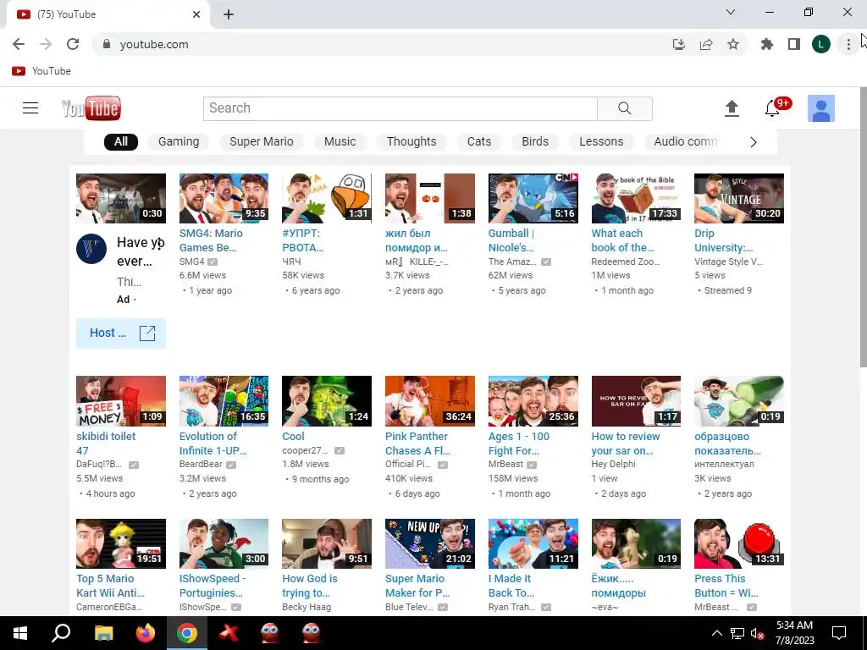Open Chrome three-dot menu
Viewport: 867px width, 650px height.
click(848, 44)
